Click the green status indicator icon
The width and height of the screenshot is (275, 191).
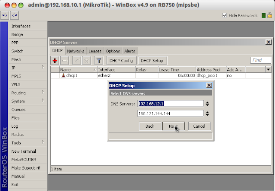pyautogui.click(x=263, y=15)
